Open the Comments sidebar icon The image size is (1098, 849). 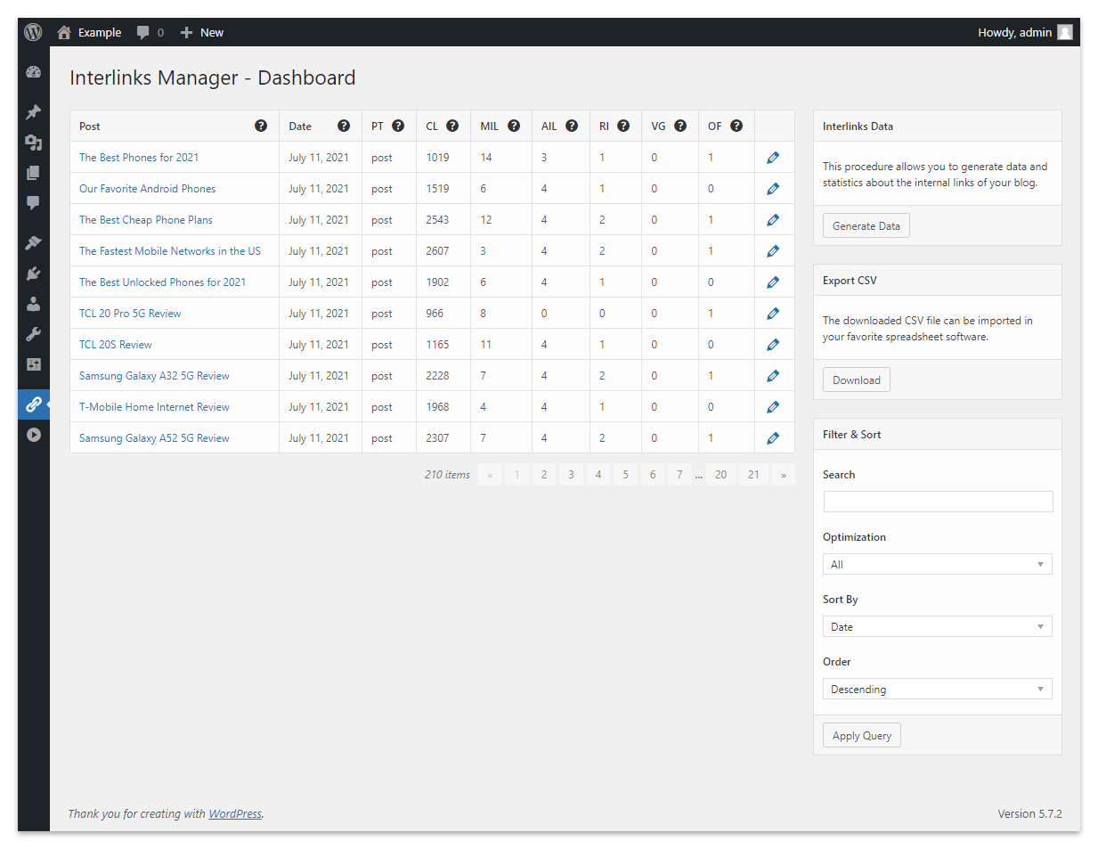34,203
